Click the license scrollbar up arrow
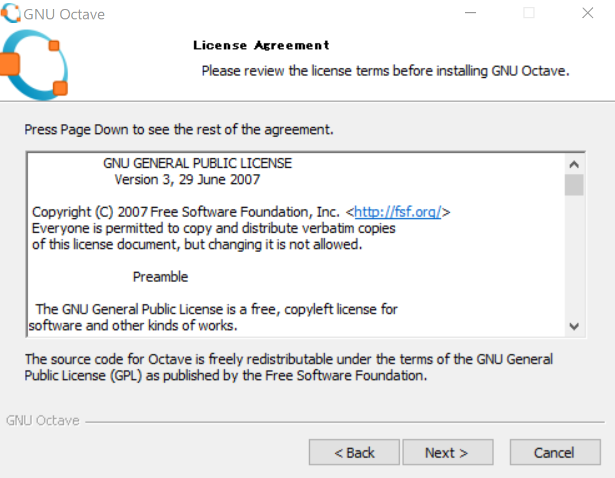 coord(574,164)
